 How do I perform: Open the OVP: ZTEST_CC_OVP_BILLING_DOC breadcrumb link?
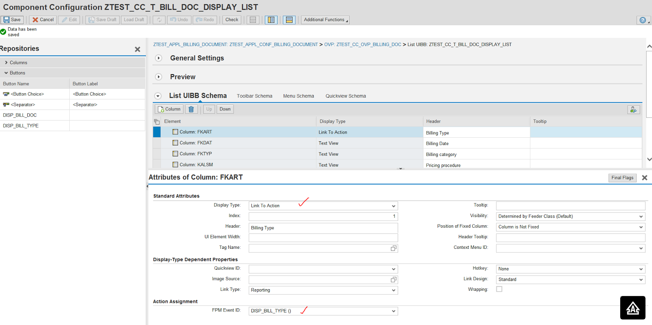point(362,44)
